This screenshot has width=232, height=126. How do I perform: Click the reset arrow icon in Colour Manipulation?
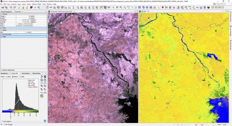click(x=42, y=77)
